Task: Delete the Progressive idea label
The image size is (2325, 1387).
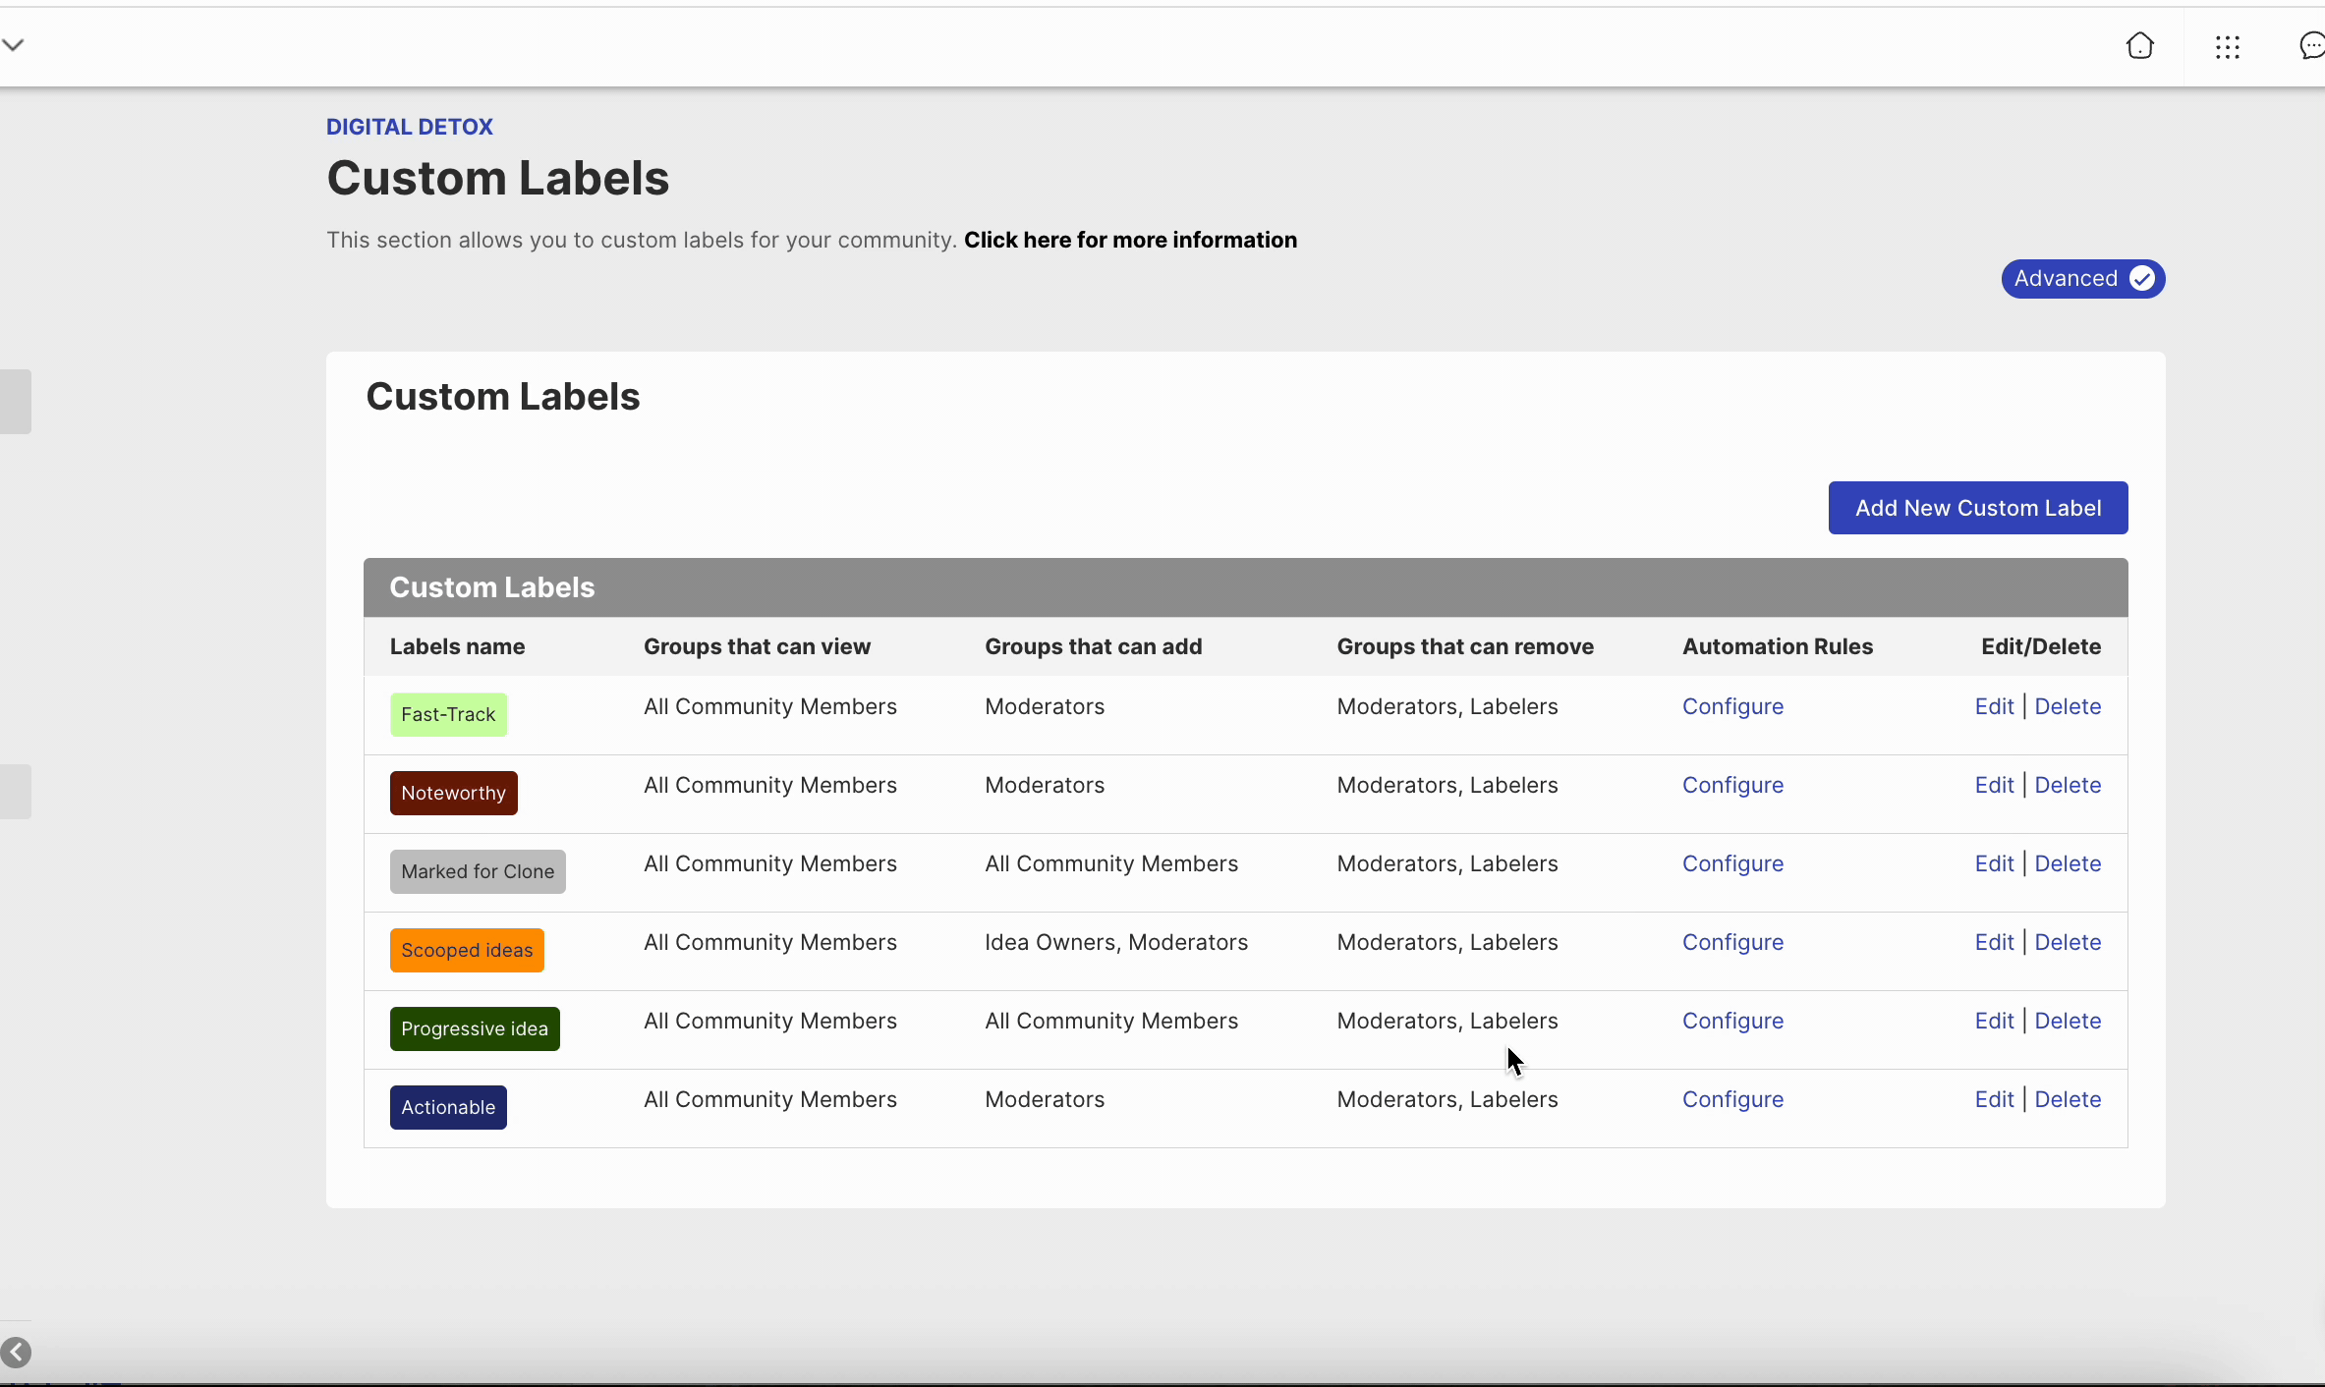Action: [x=2068, y=1021]
